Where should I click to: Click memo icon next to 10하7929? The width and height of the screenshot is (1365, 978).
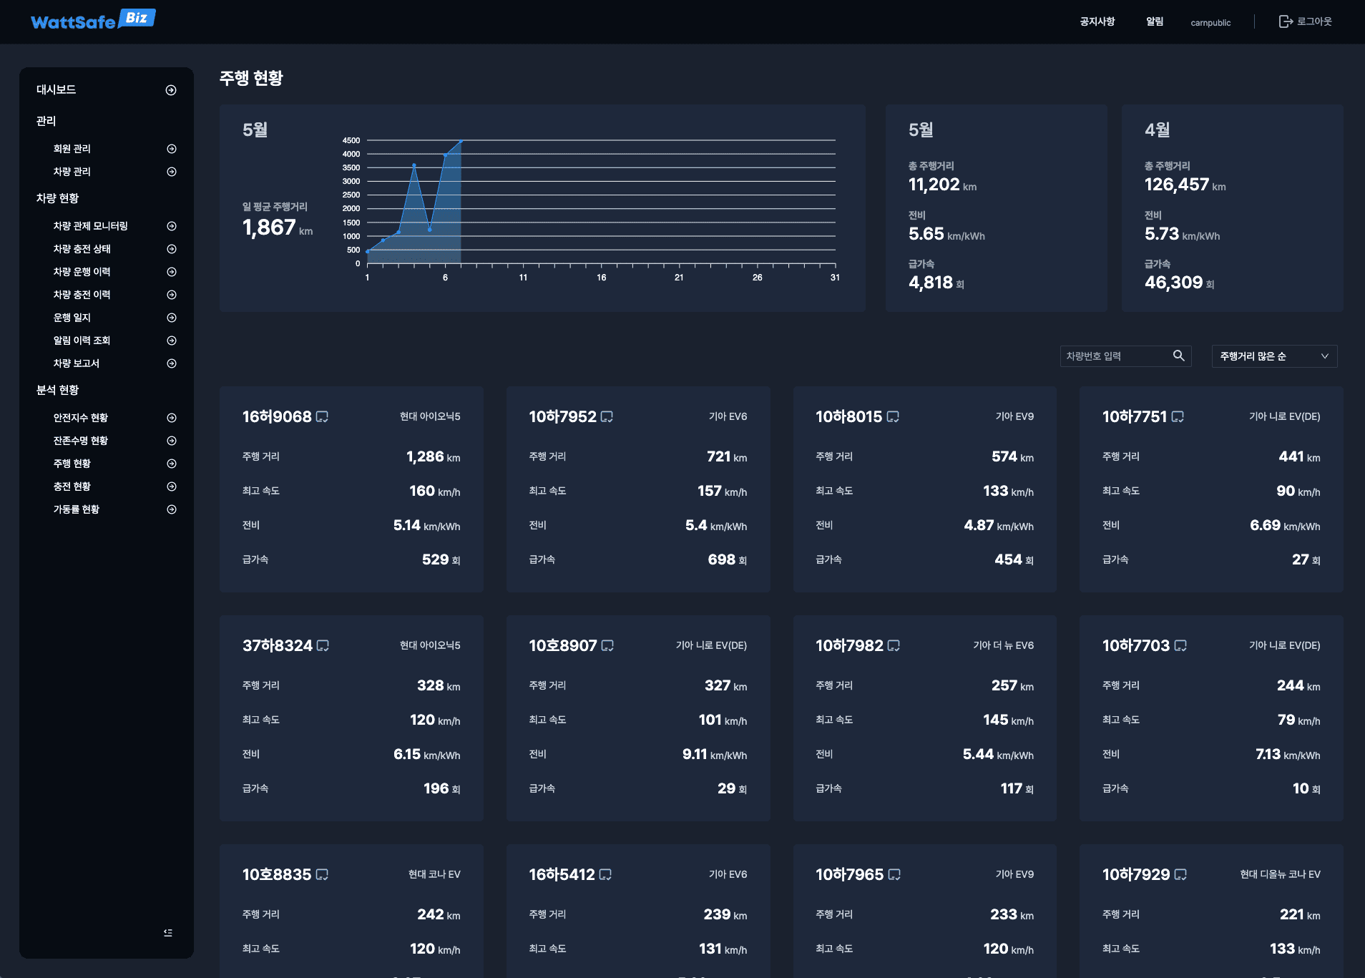click(x=1180, y=874)
